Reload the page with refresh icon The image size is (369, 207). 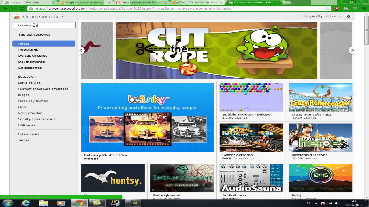point(21,9)
